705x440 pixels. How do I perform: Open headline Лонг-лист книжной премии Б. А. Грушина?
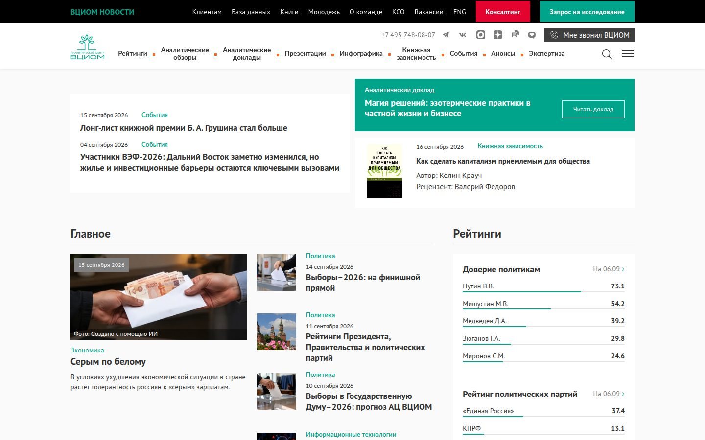(184, 128)
